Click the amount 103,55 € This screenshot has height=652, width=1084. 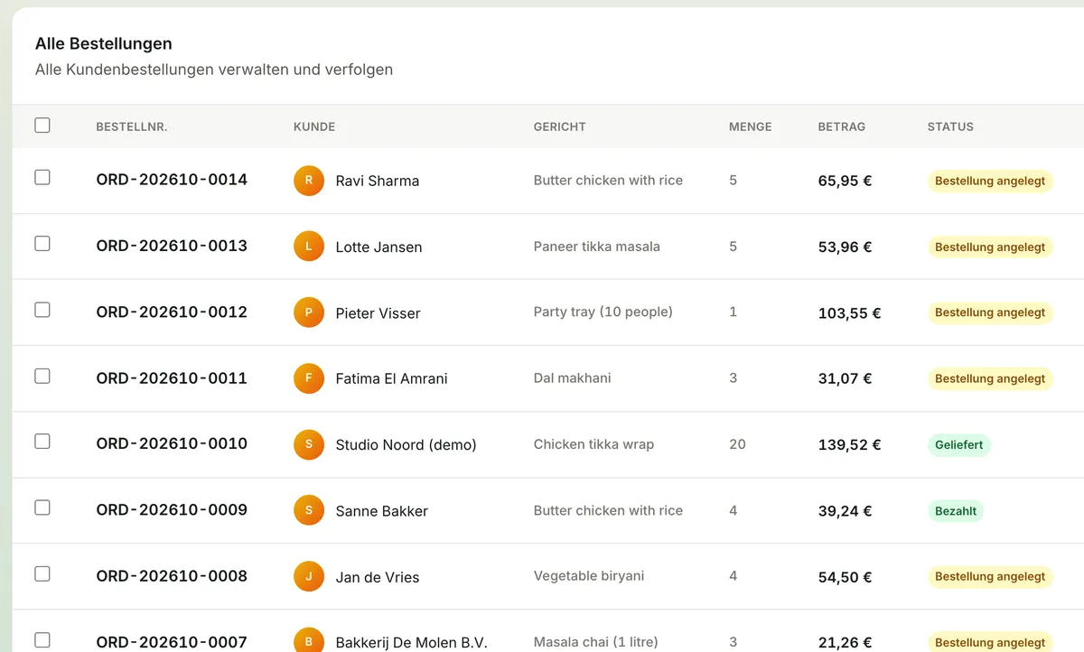[850, 313]
